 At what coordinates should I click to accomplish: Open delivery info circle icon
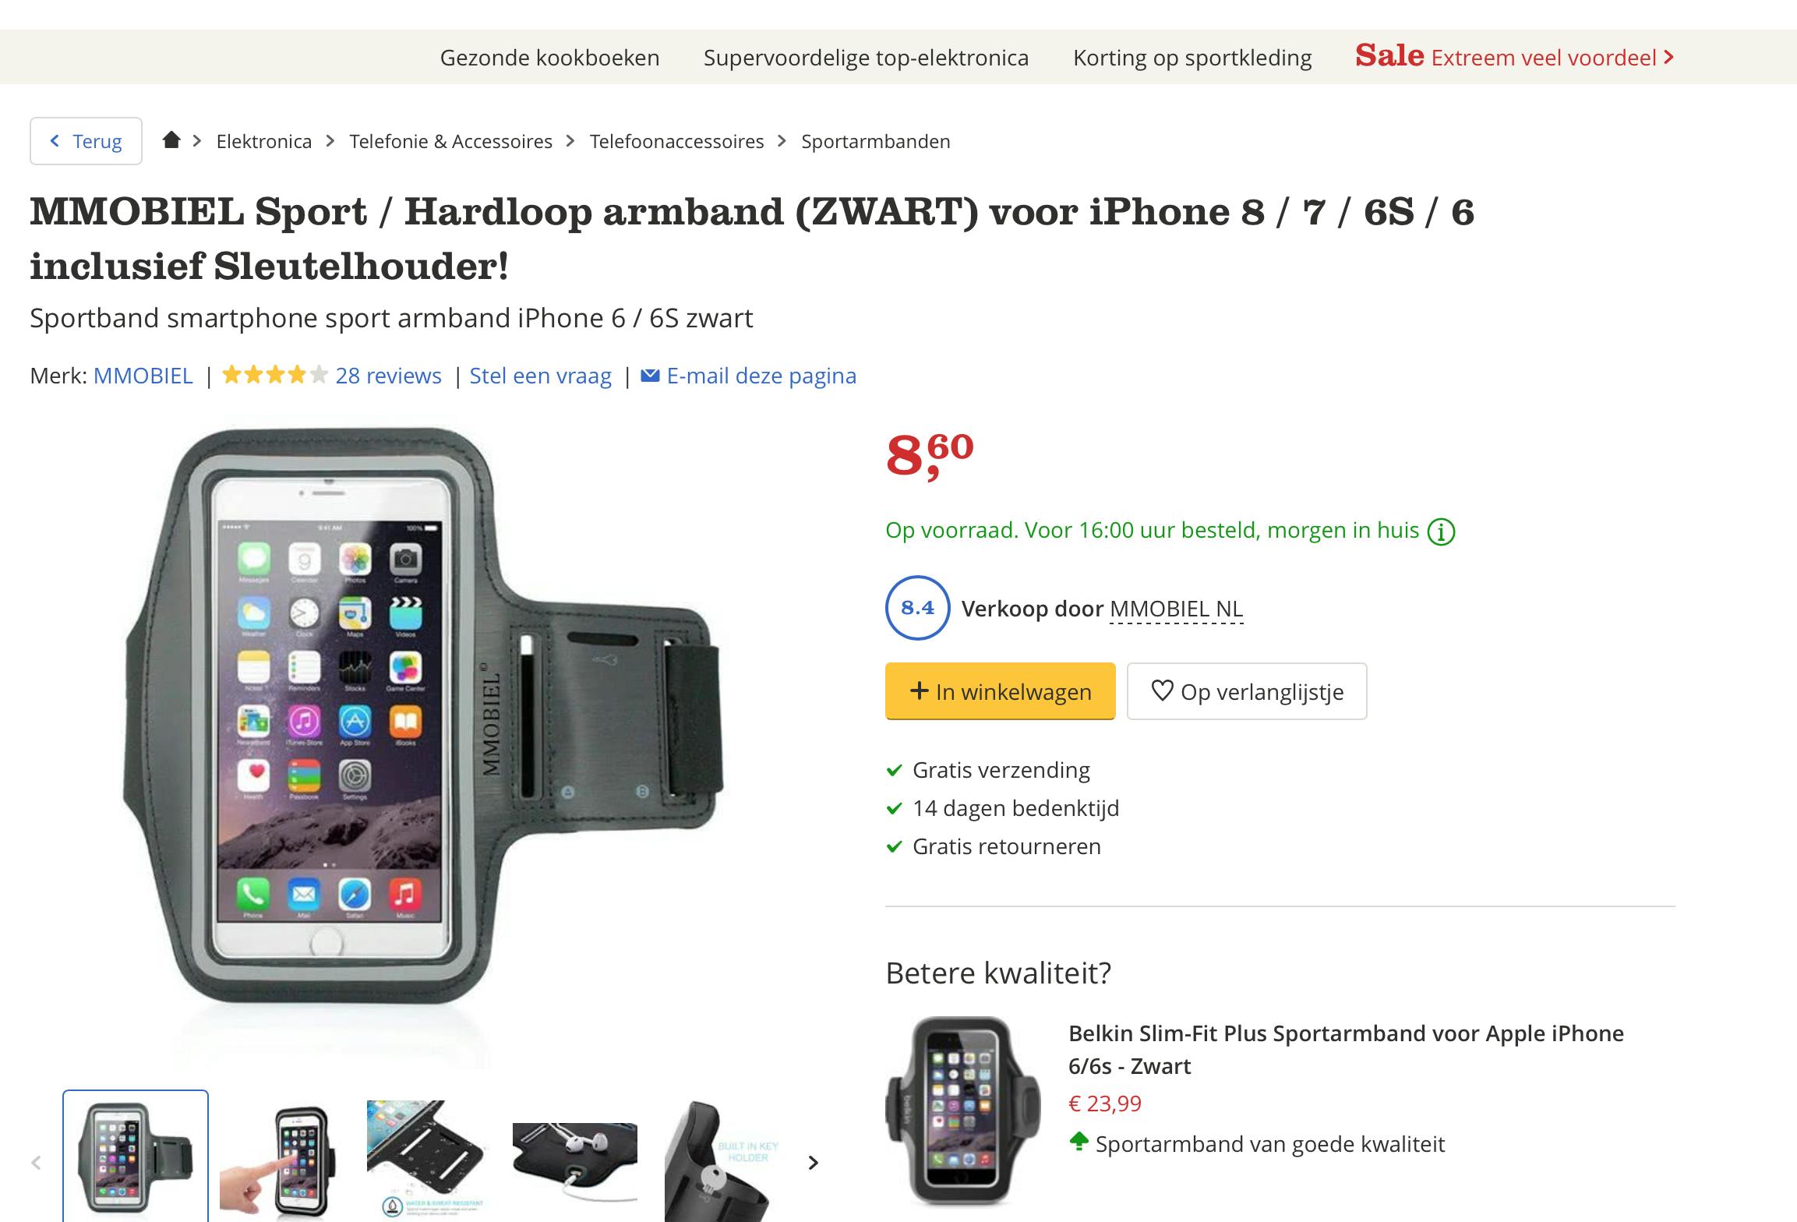click(x=1441, y=532)
